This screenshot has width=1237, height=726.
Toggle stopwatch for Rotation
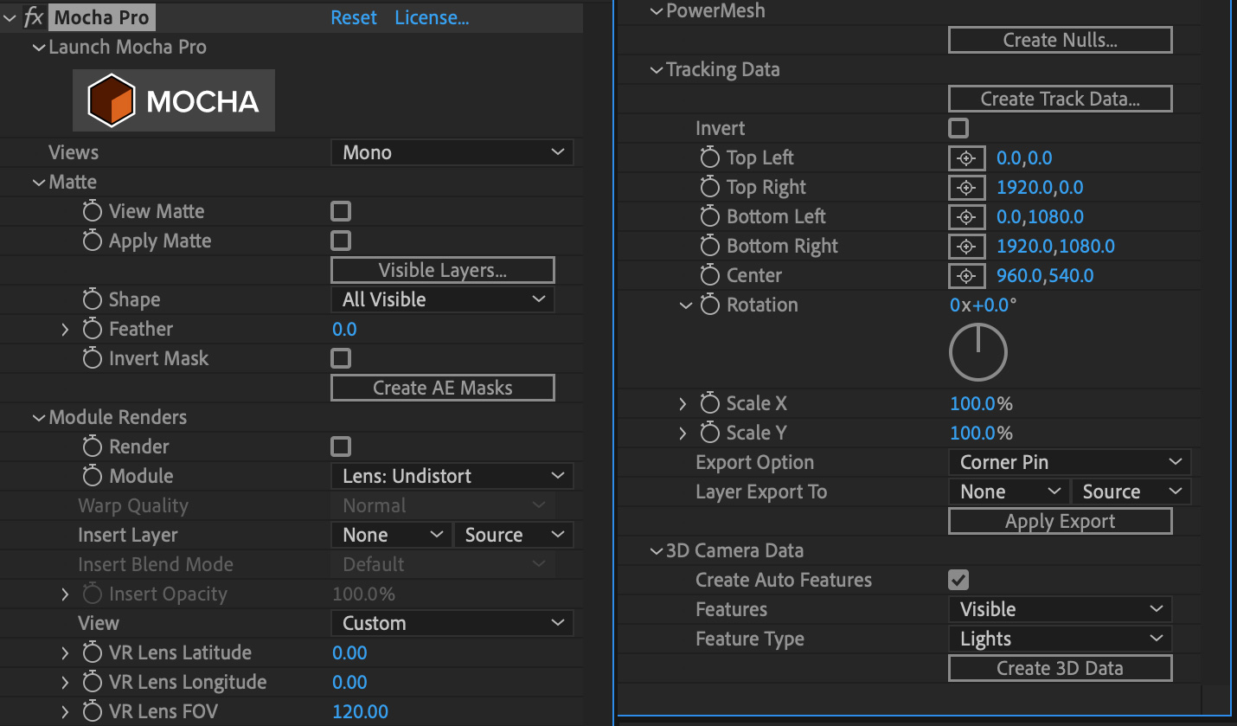pyautogui.click(x=710, y=305)
